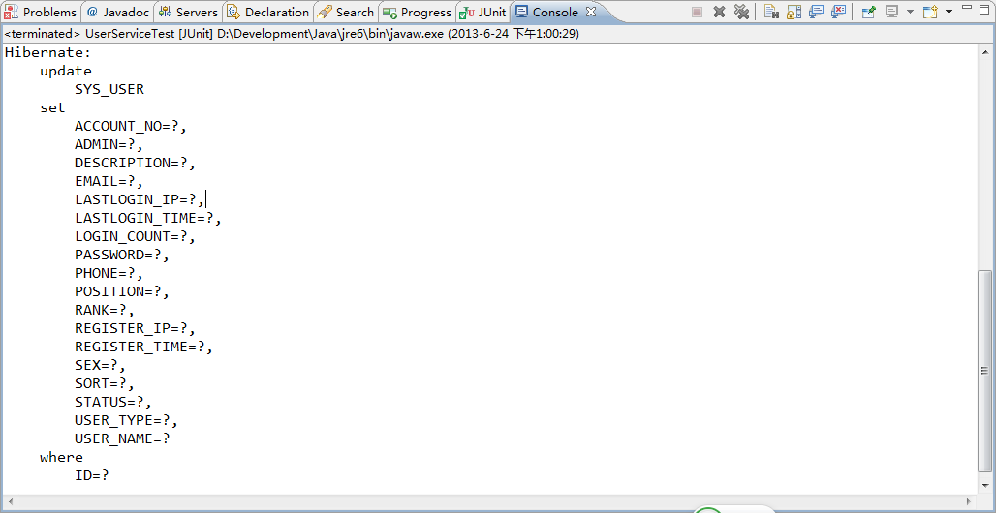Click the 'POSITION=?,' line
Viewport: 996px width, 513px height.
[122, 291]
